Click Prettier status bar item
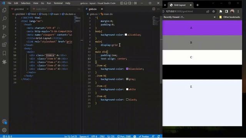Image resolution: width=246 pixels, height=138 pixels. [x=144, y=136]
